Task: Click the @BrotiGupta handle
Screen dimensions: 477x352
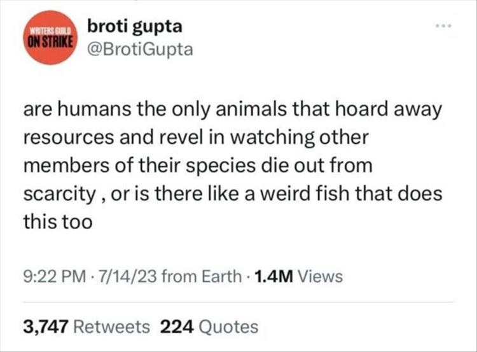Action: [139, 50]
